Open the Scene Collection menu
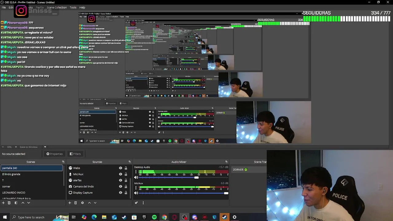Viewport: 393px width, 221px height. 56,7
